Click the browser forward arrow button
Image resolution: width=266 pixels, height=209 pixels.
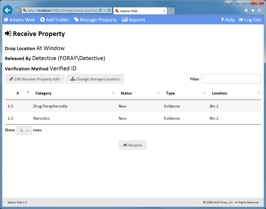coord(17,10)
